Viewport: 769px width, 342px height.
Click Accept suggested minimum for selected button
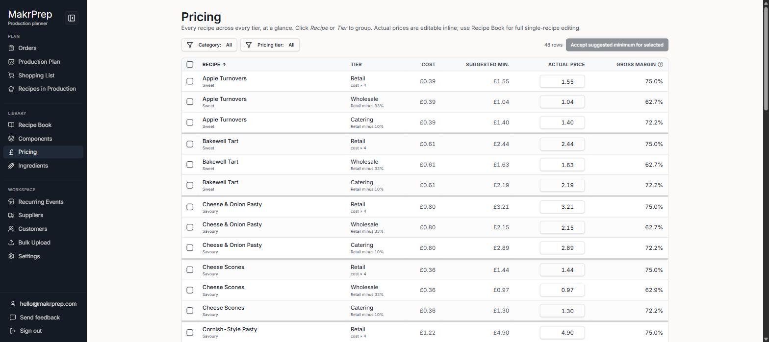pyautogui.click(x=617, y=45)
